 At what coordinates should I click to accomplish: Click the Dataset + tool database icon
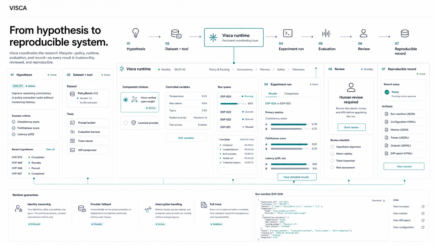click(176, 34)
